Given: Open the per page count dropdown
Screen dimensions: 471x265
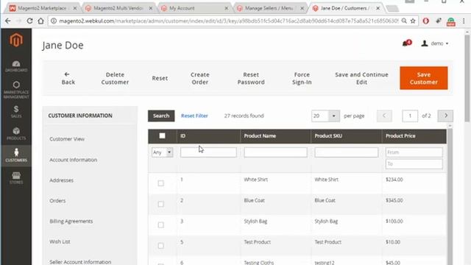Looking at the screenshot, I should click(325, 116).
